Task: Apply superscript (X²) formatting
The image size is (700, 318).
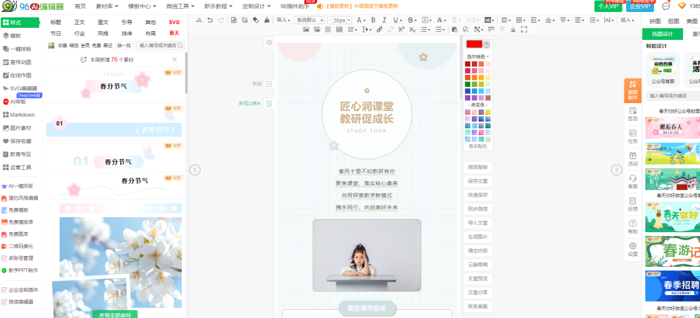Action: pyautogui.click(x=401, y=30)
